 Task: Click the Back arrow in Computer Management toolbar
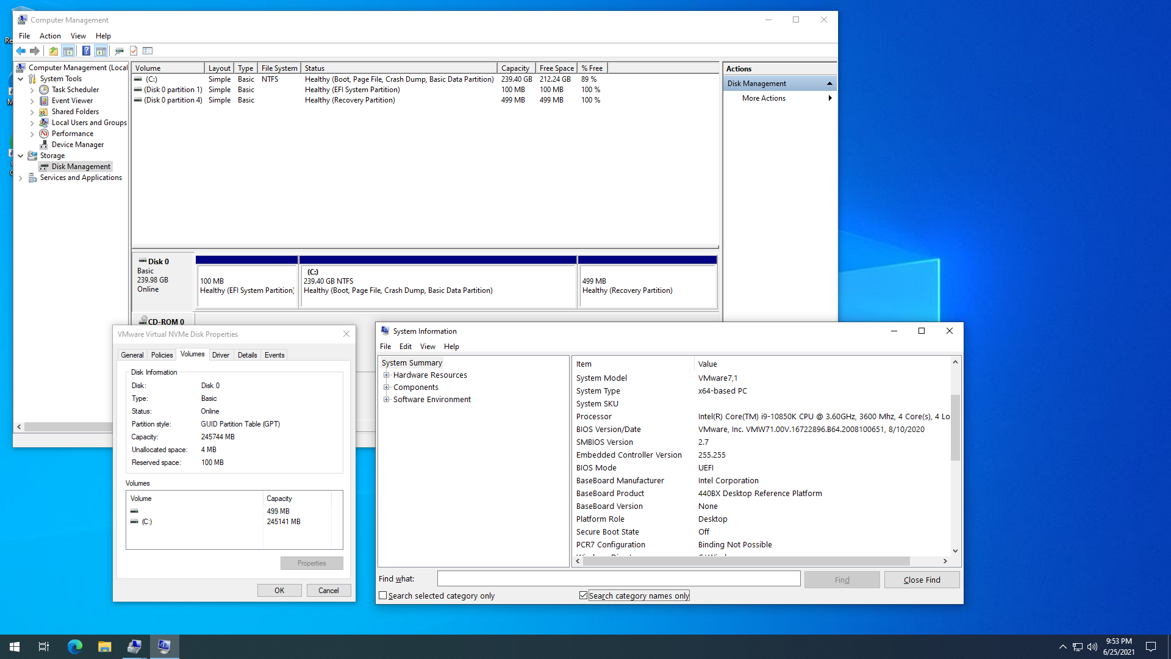(21, 51)
